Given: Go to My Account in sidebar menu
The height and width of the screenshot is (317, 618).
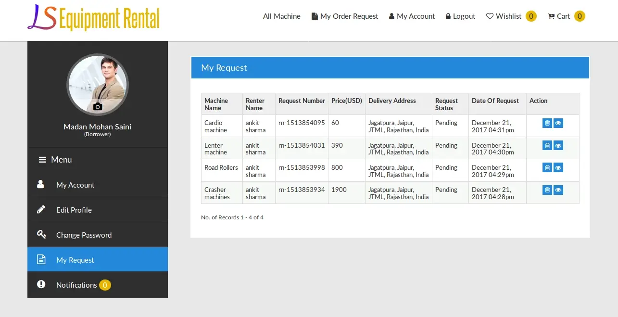Looking at the screenshot, I should [x=98, y=185].
